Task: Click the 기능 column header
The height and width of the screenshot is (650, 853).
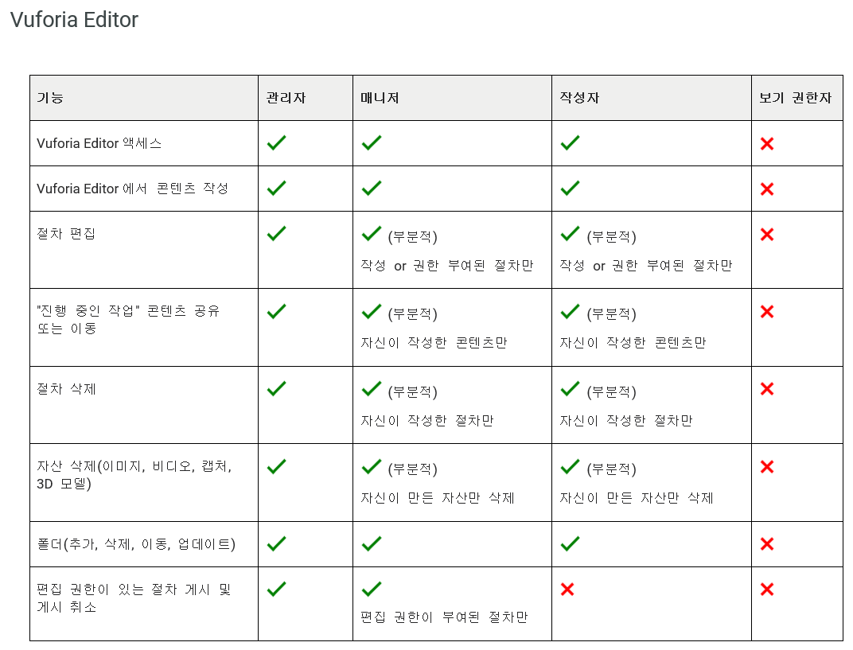Action: click(x=50, y=98)
